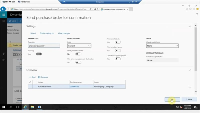Open Task View on taskbar
This screenshot has height=113, width=200.
click(x=18, y=107)
